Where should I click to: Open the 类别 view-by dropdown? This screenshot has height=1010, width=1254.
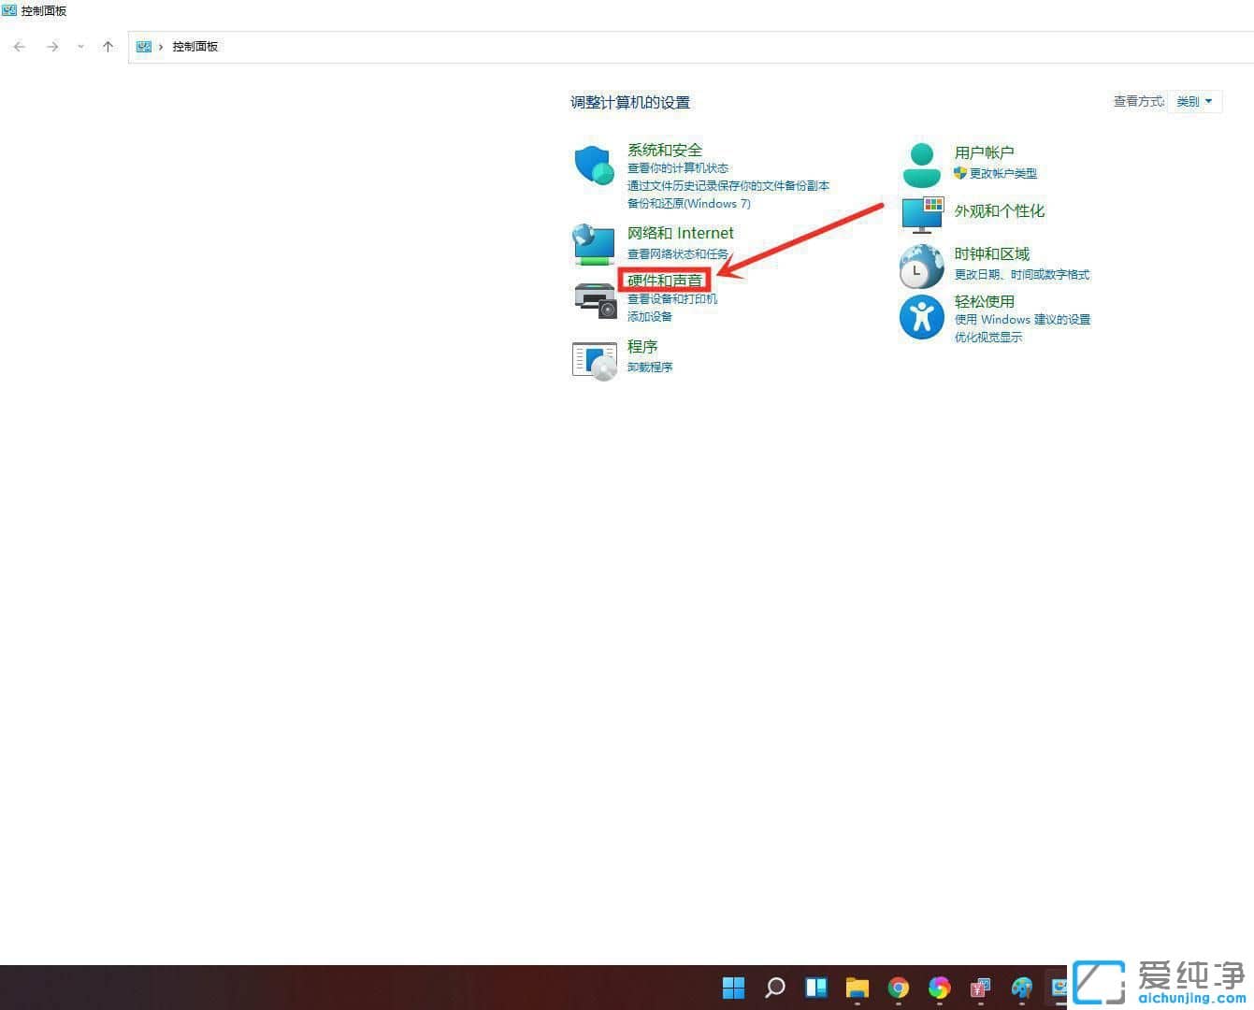tap(1195, 101)
